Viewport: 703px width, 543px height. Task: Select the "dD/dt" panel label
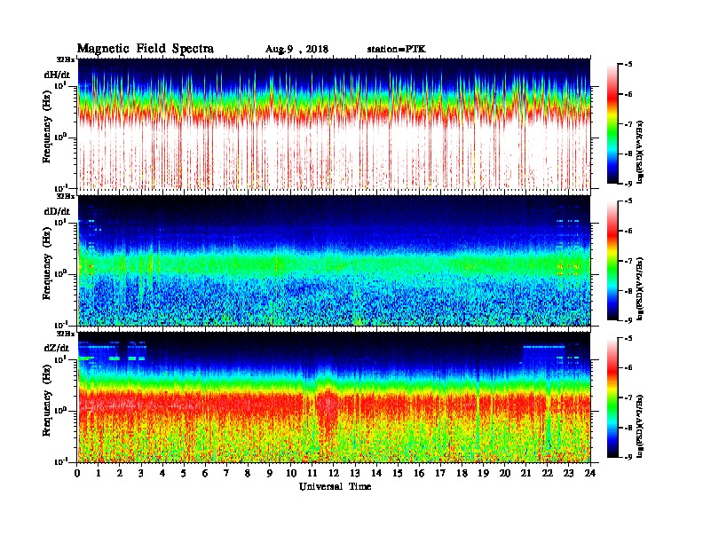57,211
